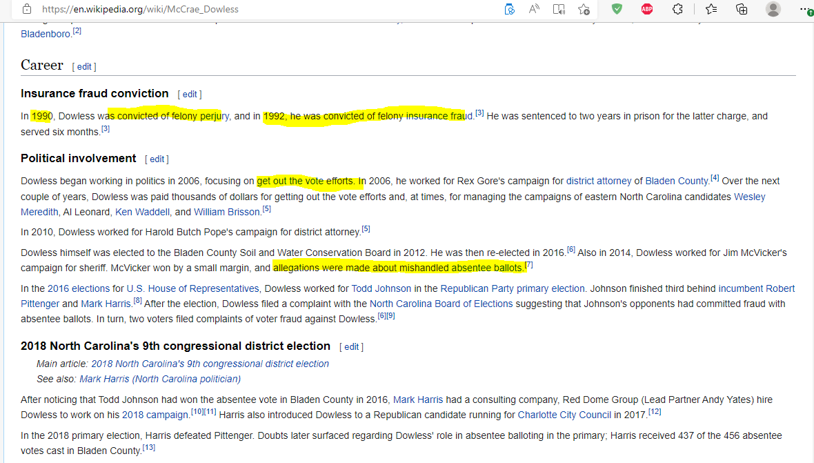814x463 pixels.
Task: Open the Ken Waddell link
Action: coord(142,212)
